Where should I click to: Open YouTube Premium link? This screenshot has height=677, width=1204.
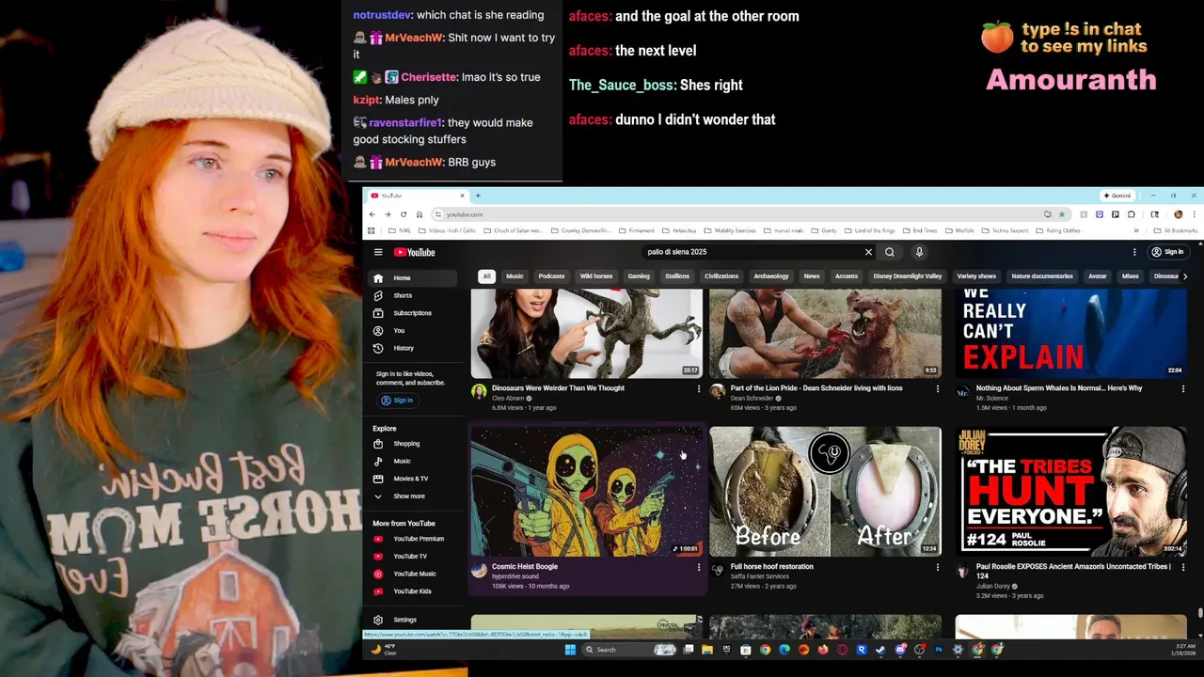414,539
